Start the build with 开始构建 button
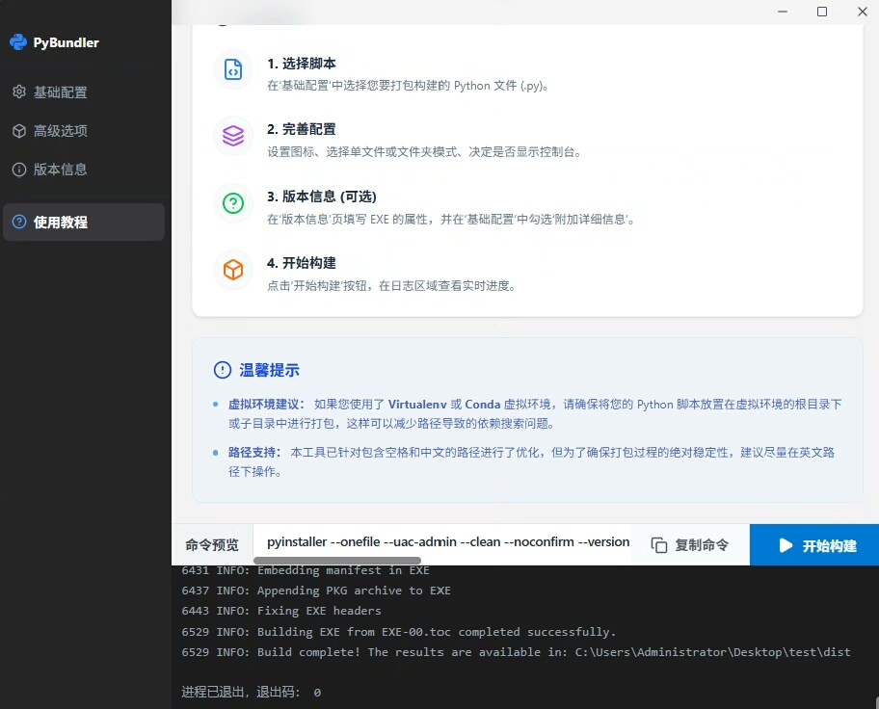879x709 pixels. tap(814, 545)
